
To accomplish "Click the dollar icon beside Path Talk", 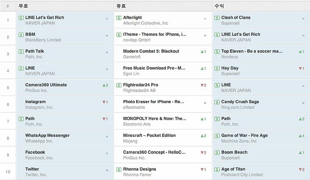I will coord(21,52).
